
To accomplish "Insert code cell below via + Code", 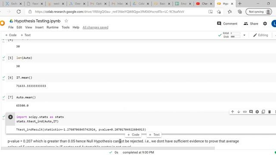I will point(133,135).
